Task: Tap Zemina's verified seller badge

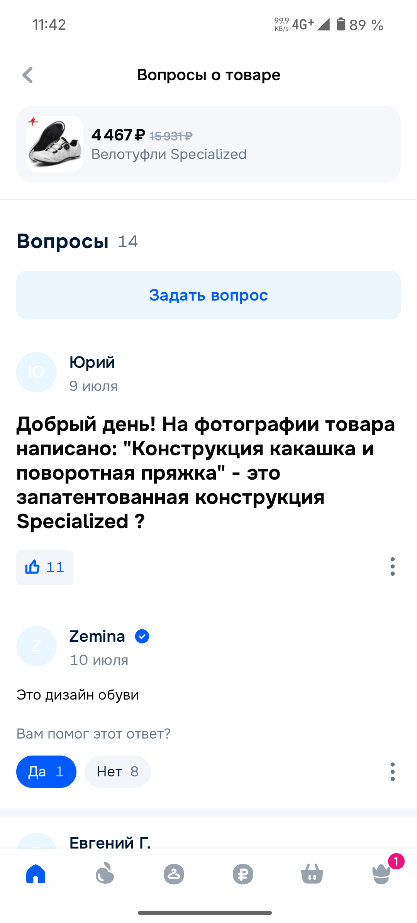Action: tap(142, 636)
